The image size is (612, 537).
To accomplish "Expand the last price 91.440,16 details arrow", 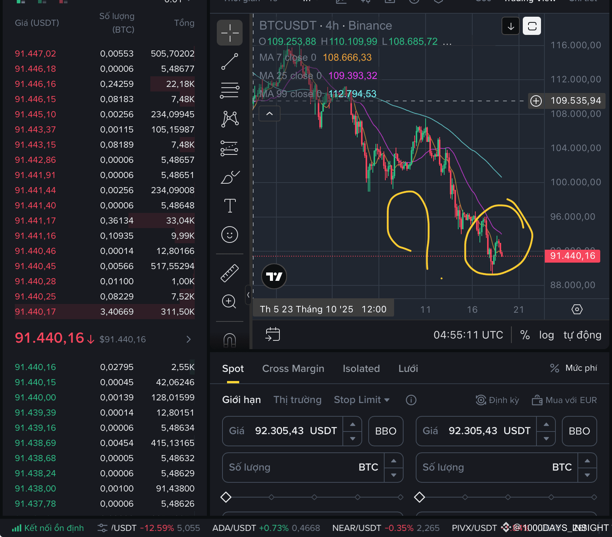I will pos(189,339).
